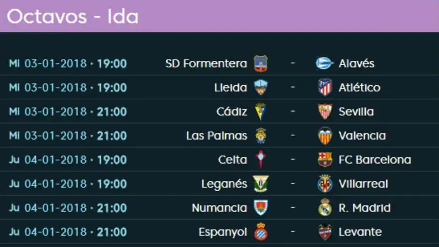The height and width of the screenshot is (247, 439).
Task: Click the Leganés club crest
Action: (261, 184)
